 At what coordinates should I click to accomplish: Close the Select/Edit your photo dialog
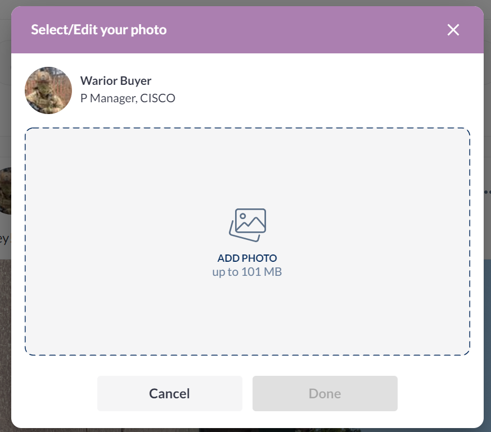point(453,30)
